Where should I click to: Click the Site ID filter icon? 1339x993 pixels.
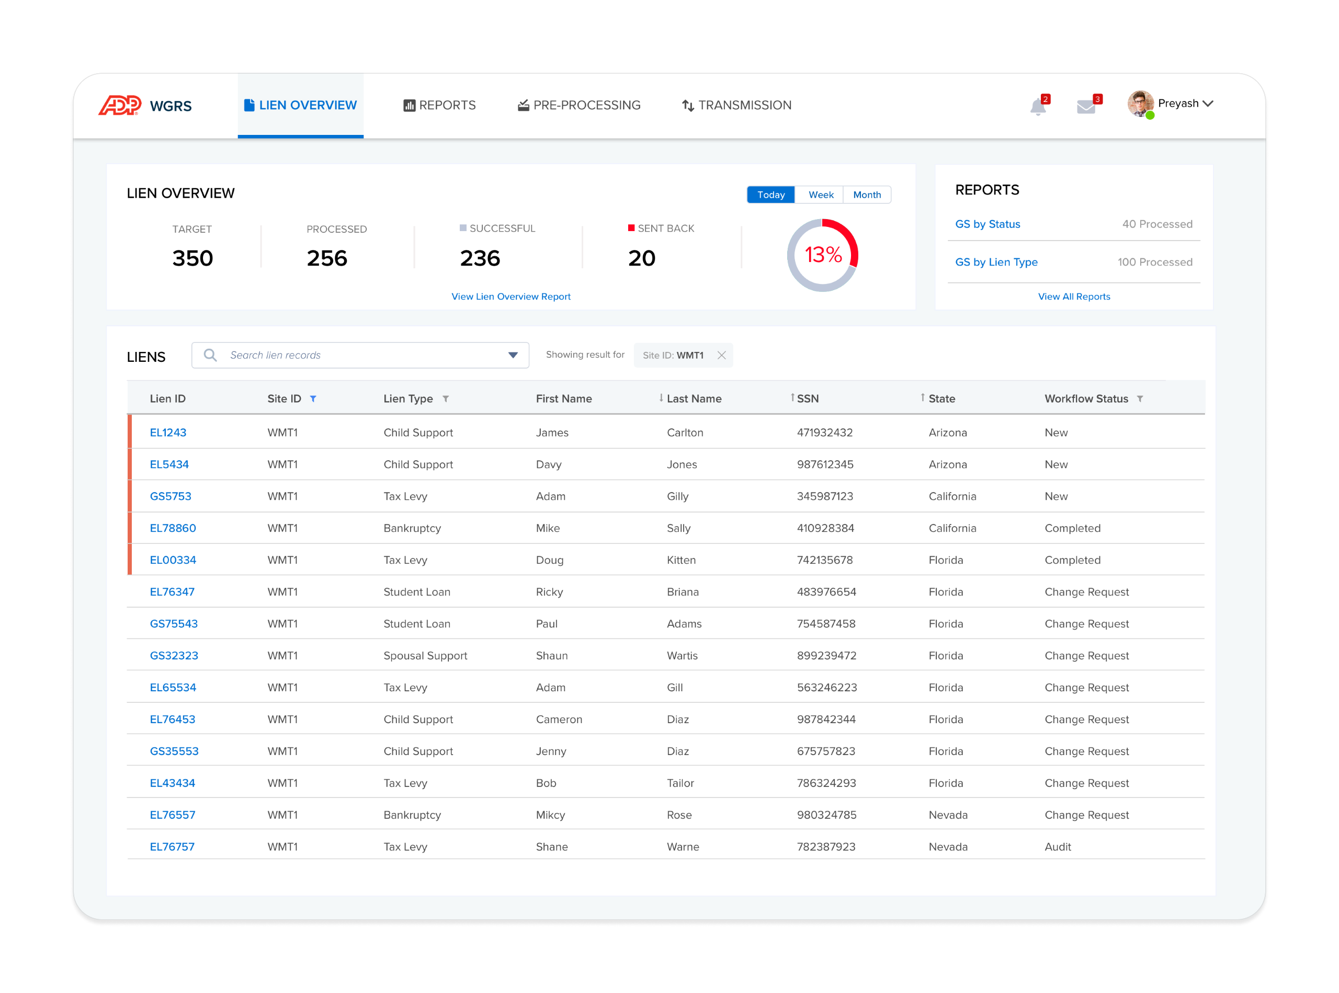point(313,398)
